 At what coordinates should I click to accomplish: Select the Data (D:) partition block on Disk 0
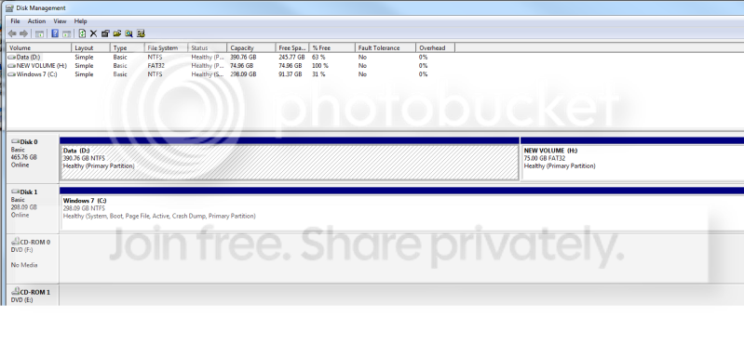[290, 159]
